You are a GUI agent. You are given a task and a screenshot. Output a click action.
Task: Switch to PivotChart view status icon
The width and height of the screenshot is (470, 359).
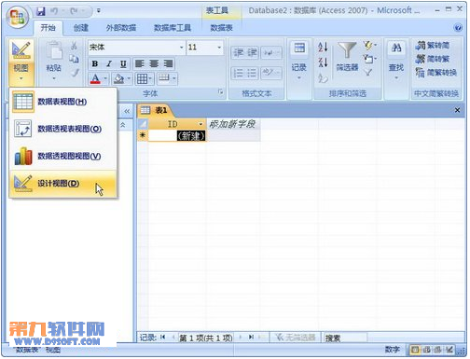(x=437, y=350)
